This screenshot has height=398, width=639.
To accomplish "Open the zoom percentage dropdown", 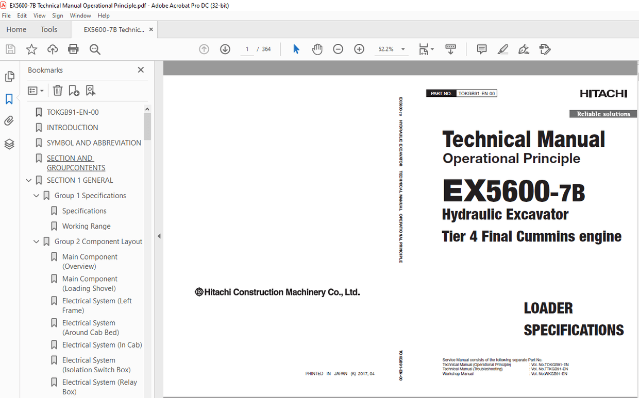I will click(403, 49).
